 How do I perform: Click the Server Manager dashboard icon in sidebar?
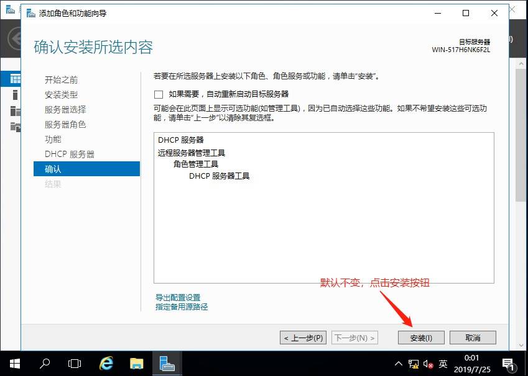tap(14, 79)
